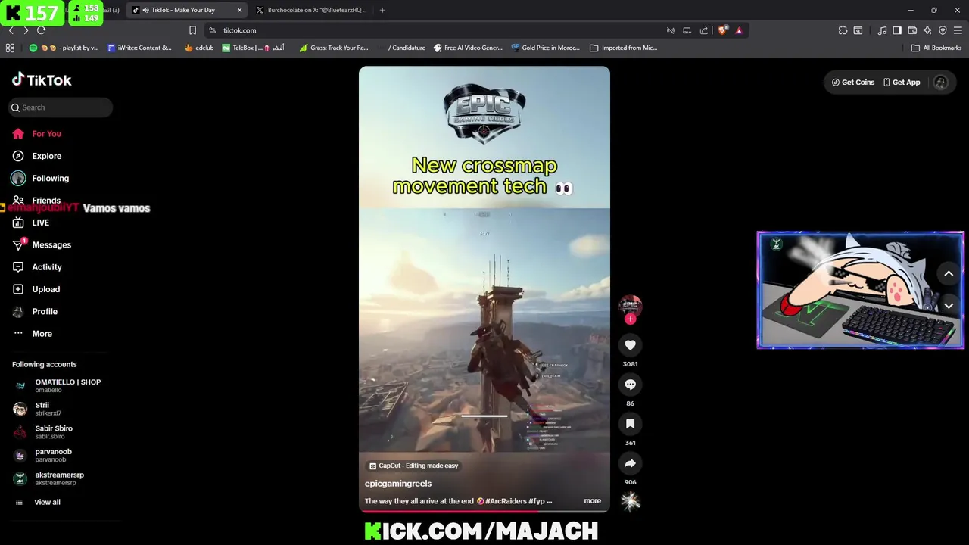The height and width of the screenshot is (545, 969).
Task: Open Brave Shields lion icon
Action: pyautogui.click(x=722, y=30)
